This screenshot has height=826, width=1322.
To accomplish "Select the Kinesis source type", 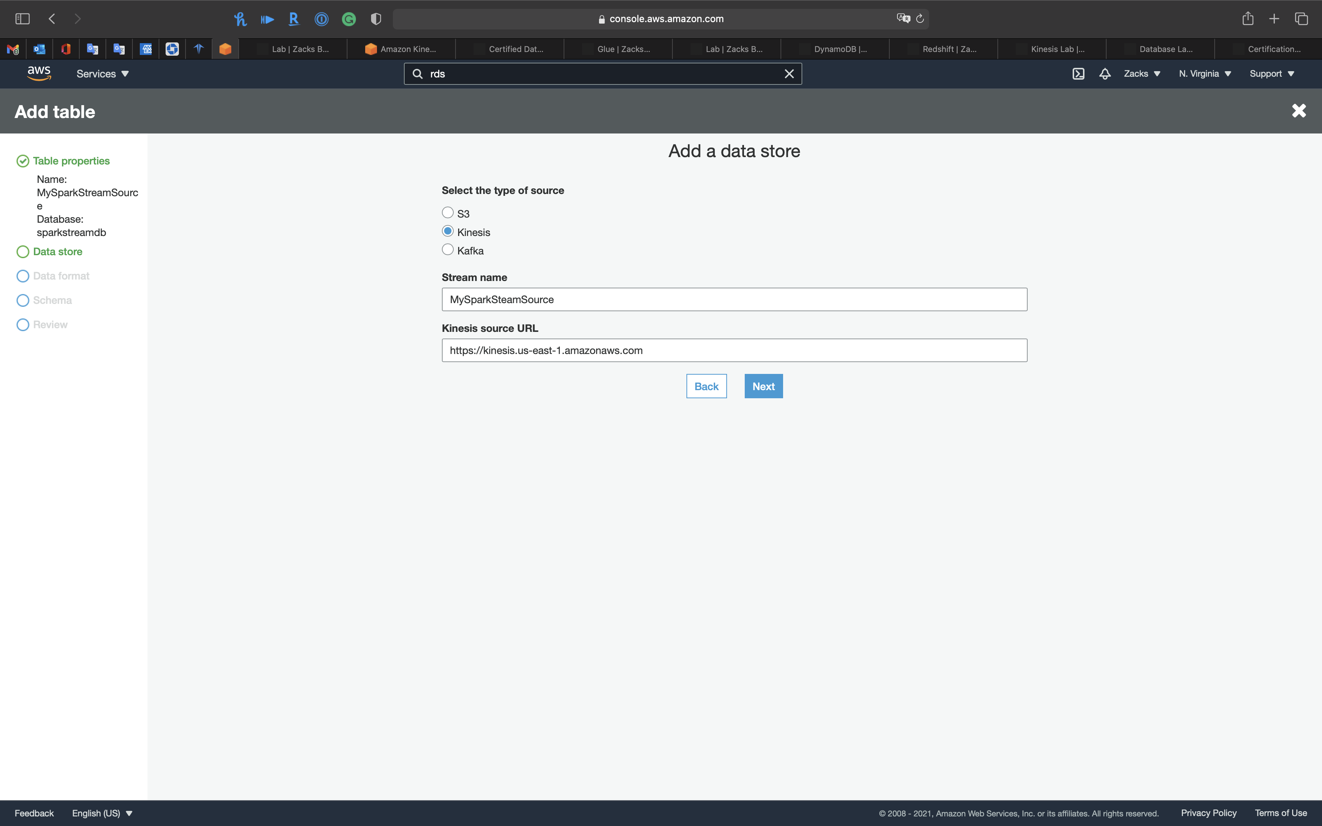I will [x=447, y=231].
